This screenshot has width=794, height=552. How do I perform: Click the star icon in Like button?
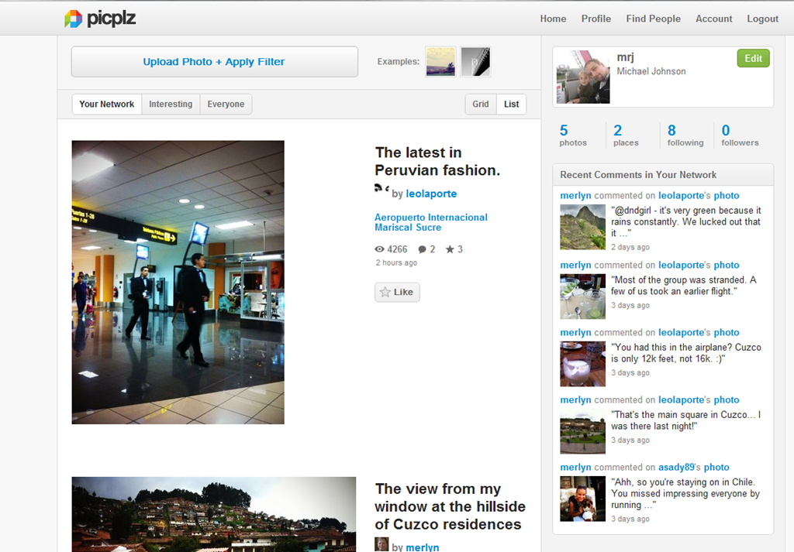[385, 293]
